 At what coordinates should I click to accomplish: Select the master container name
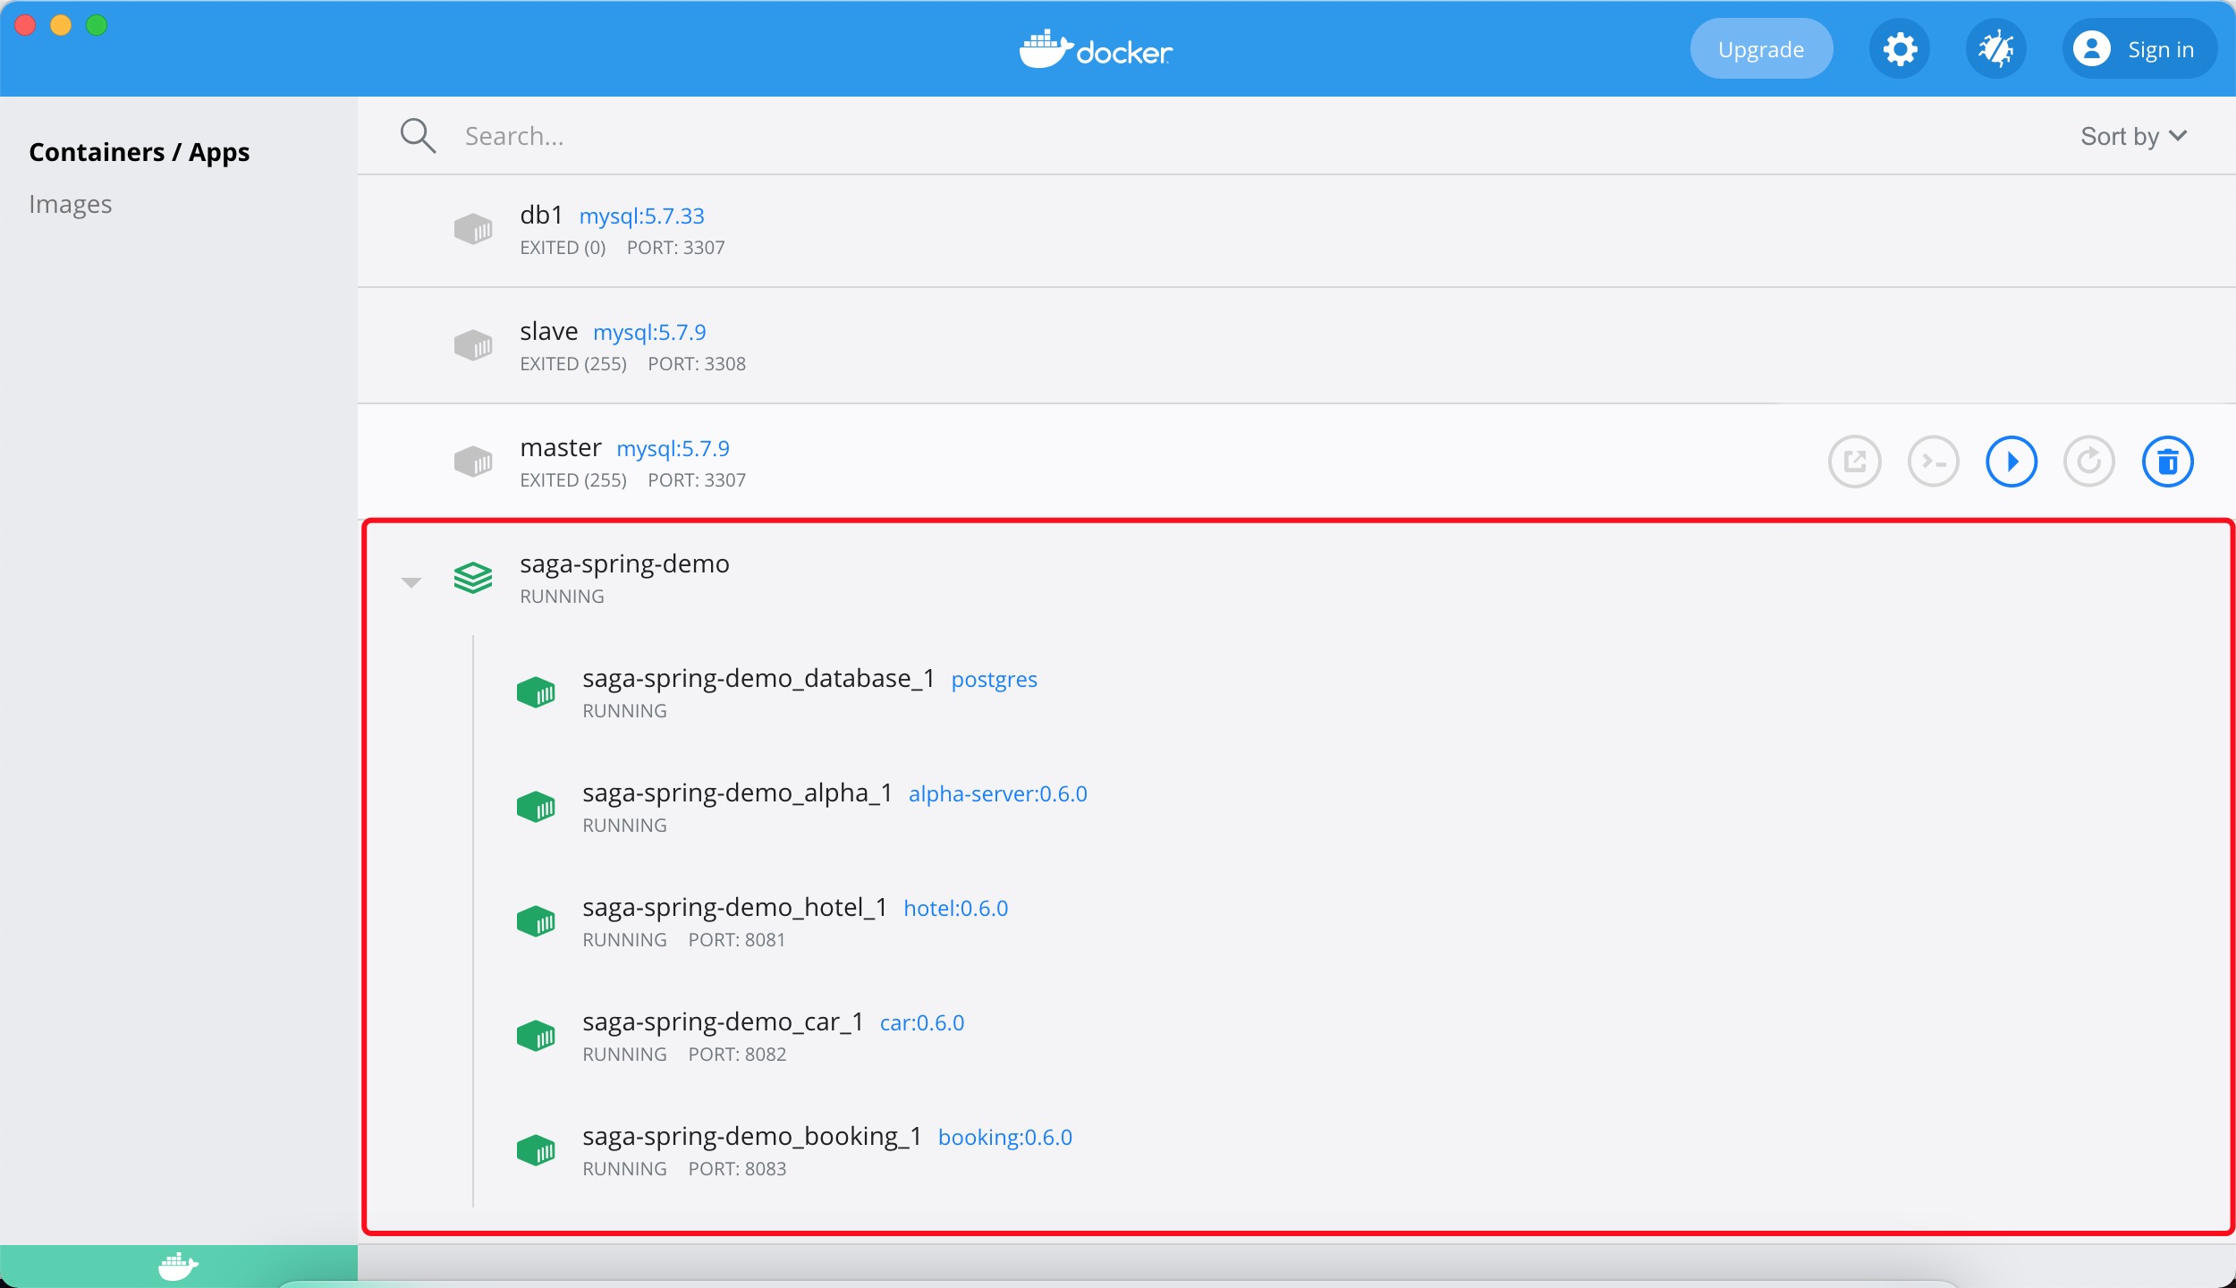coord(561,448)
